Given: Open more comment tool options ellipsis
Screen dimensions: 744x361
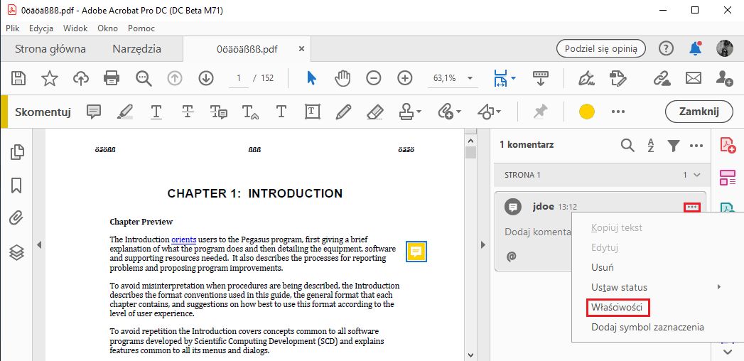Looking at the screenshot, I should click(x=618, y=112).
